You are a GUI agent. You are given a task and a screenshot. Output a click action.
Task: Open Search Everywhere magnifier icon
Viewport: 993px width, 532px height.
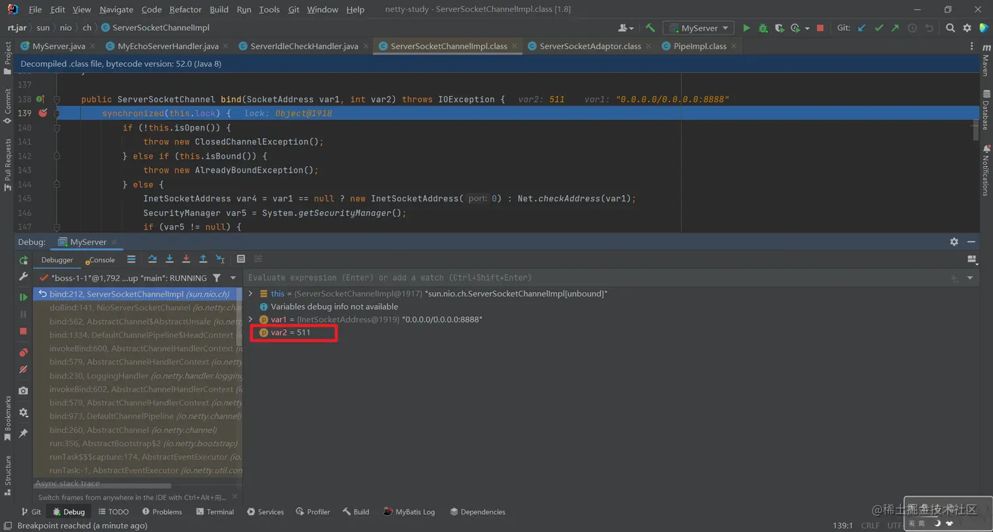pyautogui.click(x=950, y=28)
